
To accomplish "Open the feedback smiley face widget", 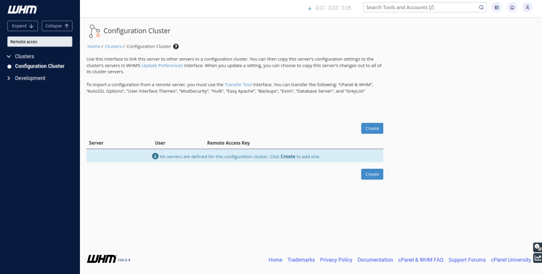I will tap(537, 247).
